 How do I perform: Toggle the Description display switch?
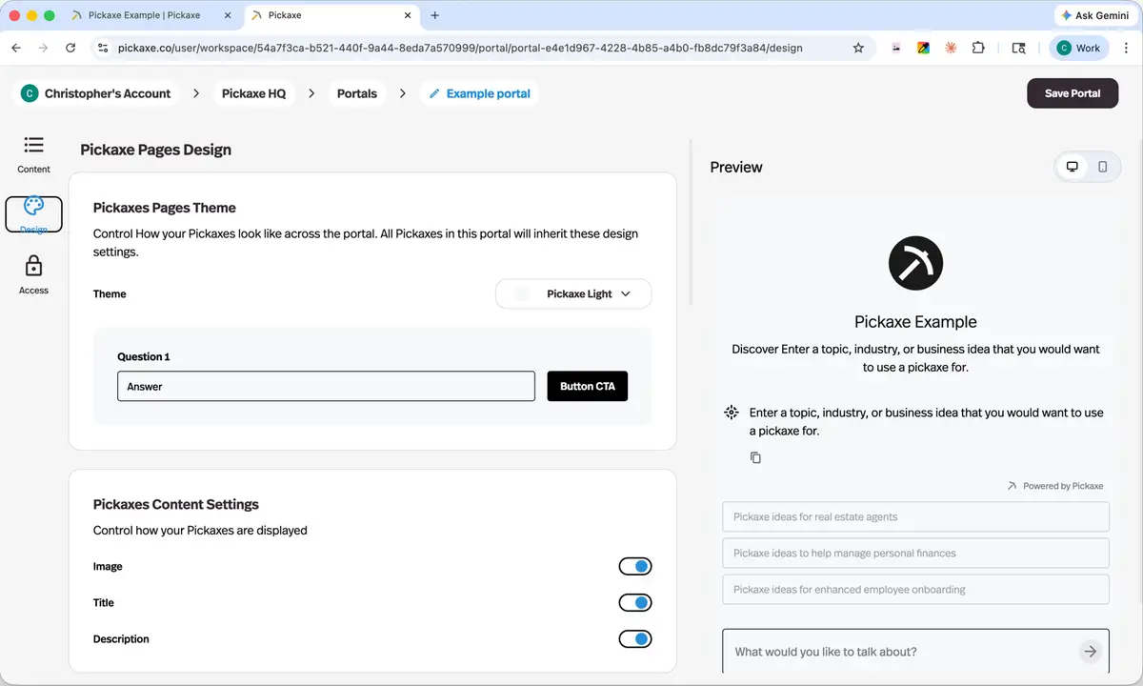pyautogui.click(x=635, y=639)
